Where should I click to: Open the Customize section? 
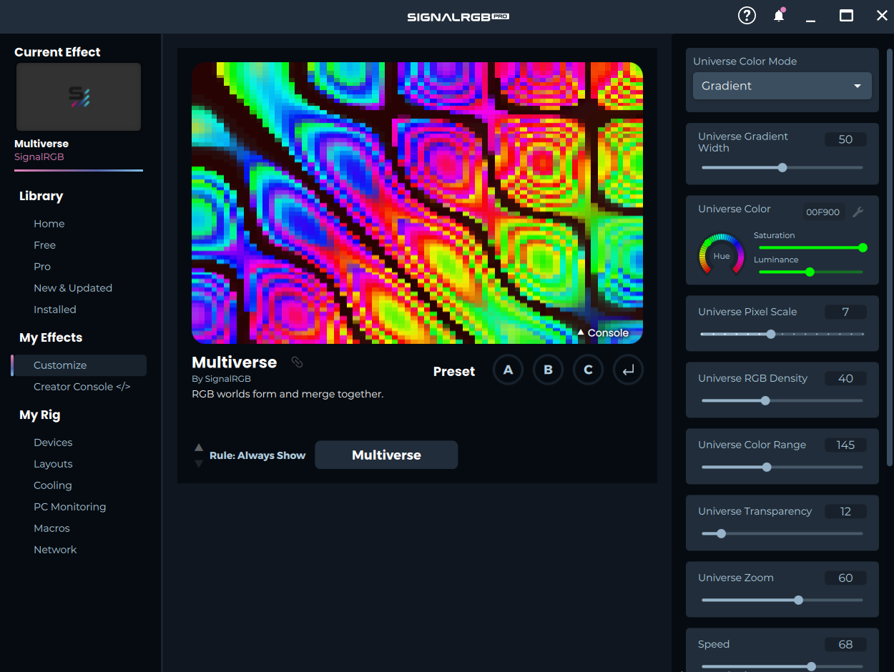pyautogui.click(x=60, y=365)
